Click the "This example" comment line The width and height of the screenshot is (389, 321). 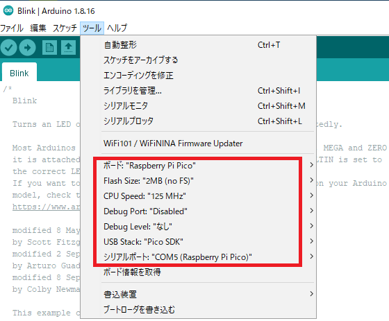(46, 313)
